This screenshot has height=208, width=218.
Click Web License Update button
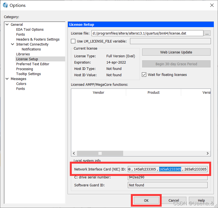tap(176, 52)
